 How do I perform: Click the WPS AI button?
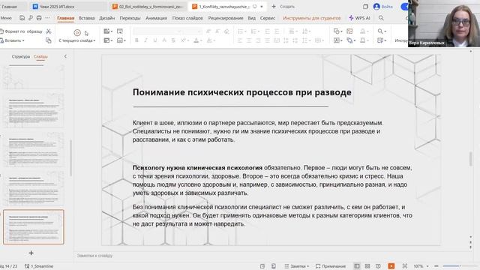pyautogui.click(x=360, y=18)
